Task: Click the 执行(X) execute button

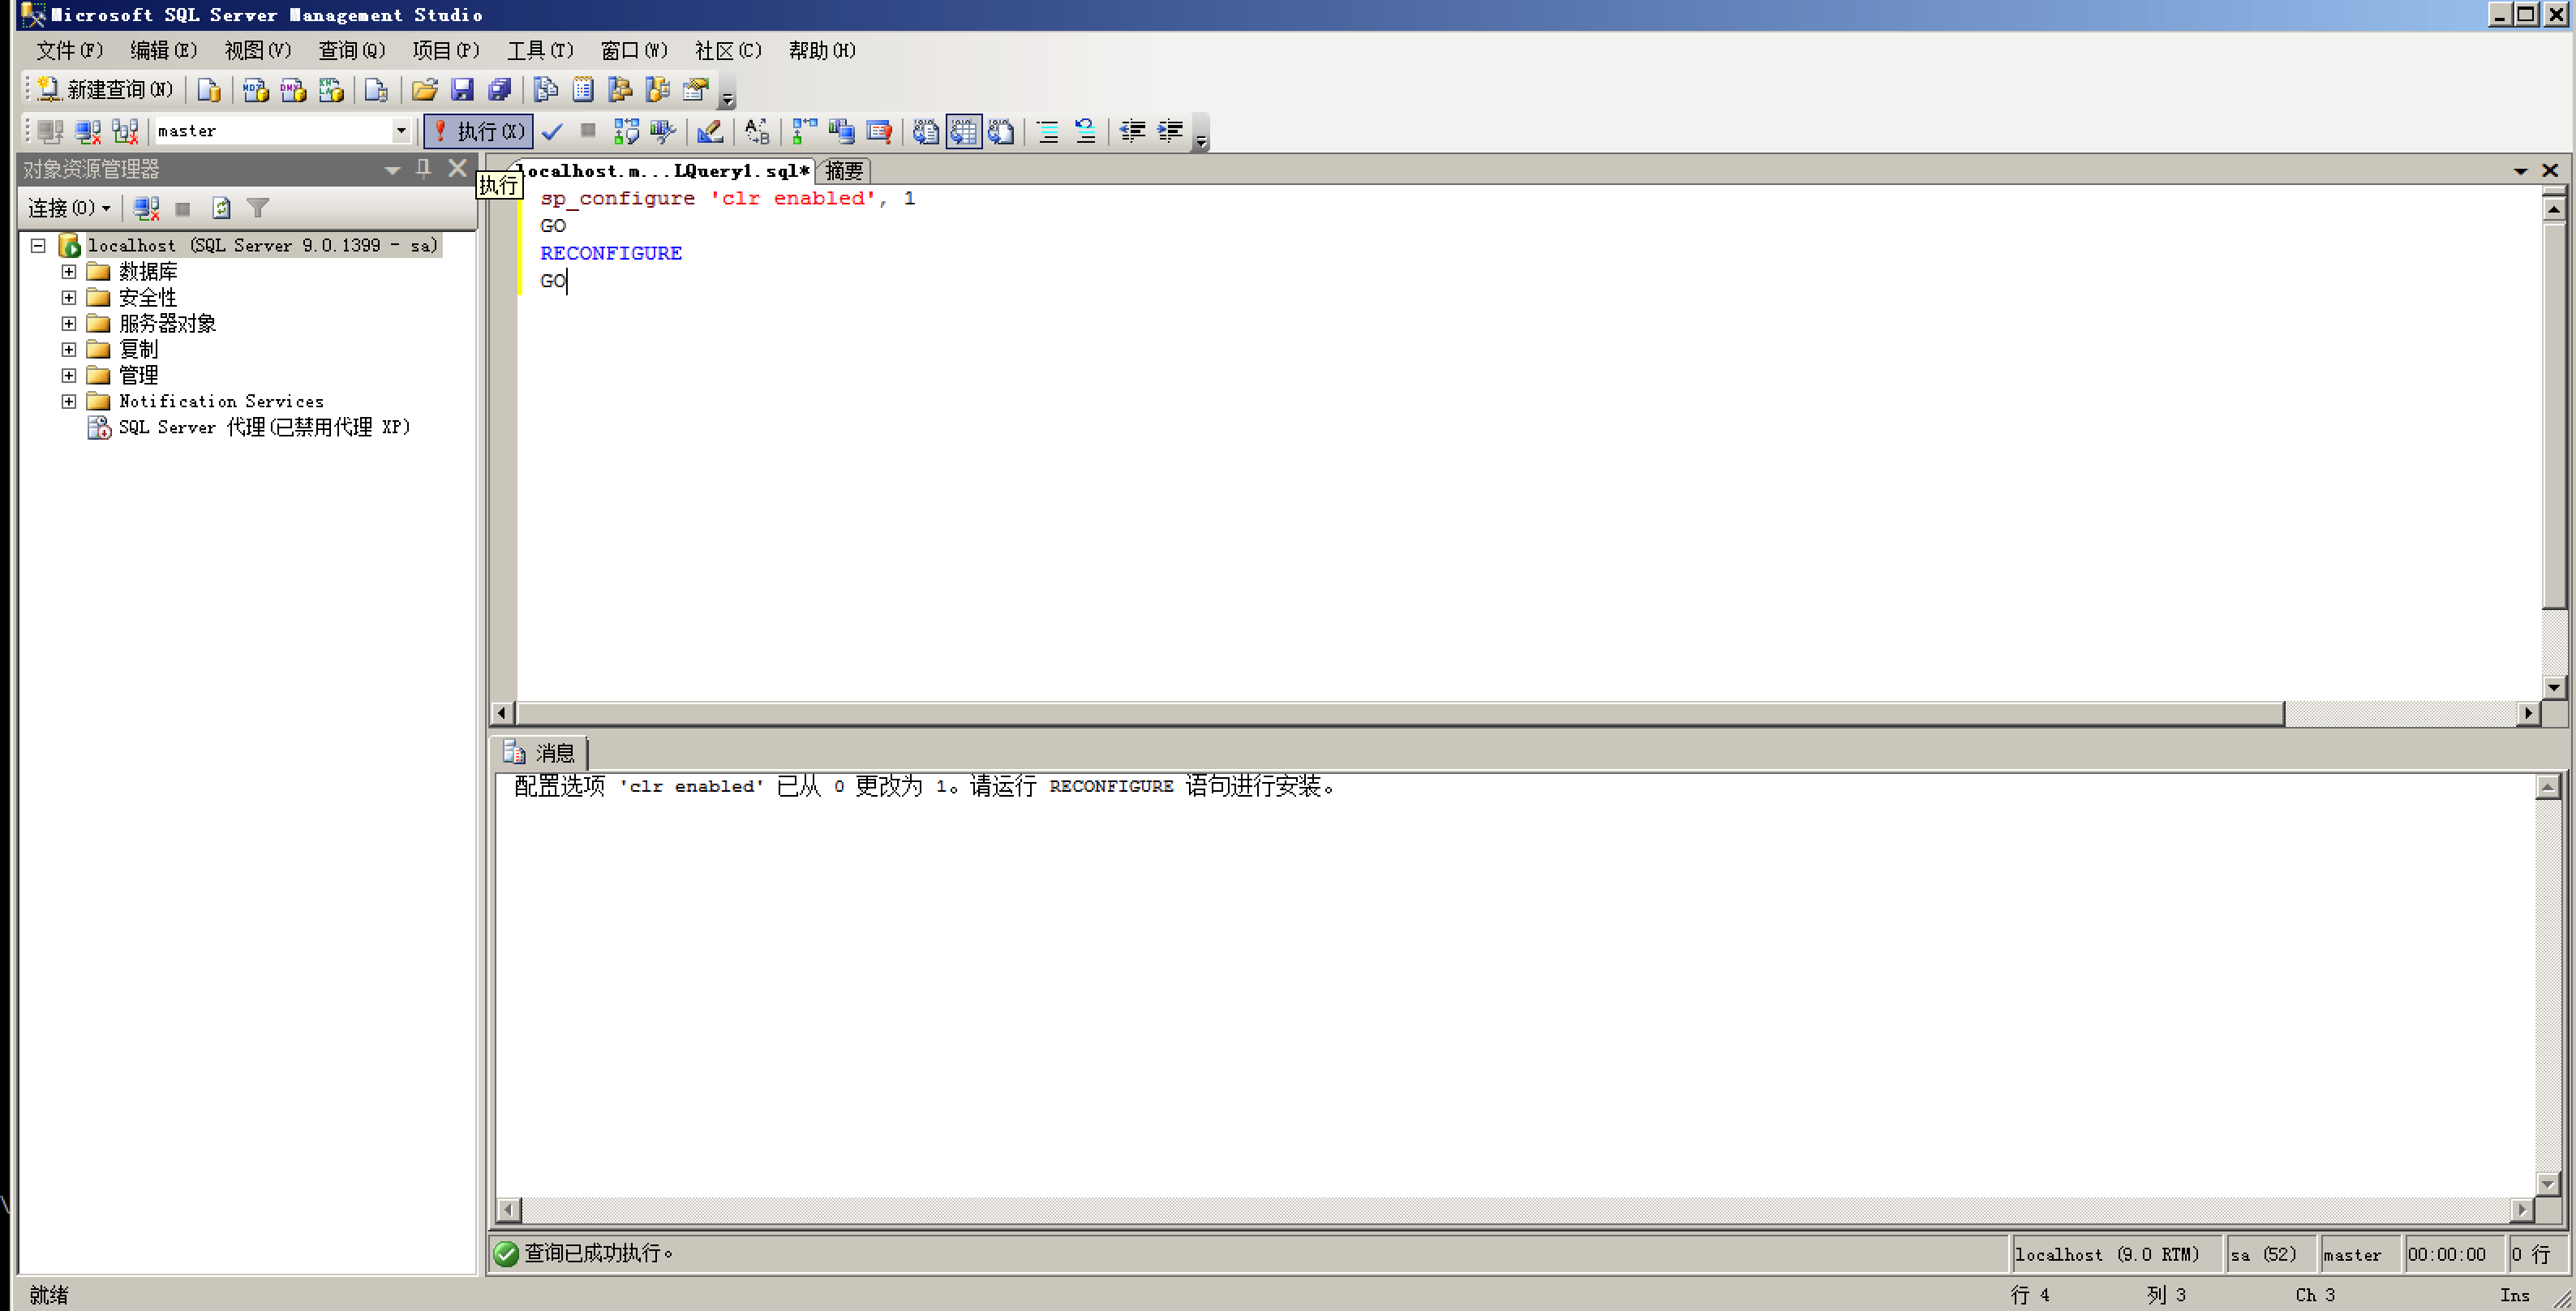Action: [478, 131]
